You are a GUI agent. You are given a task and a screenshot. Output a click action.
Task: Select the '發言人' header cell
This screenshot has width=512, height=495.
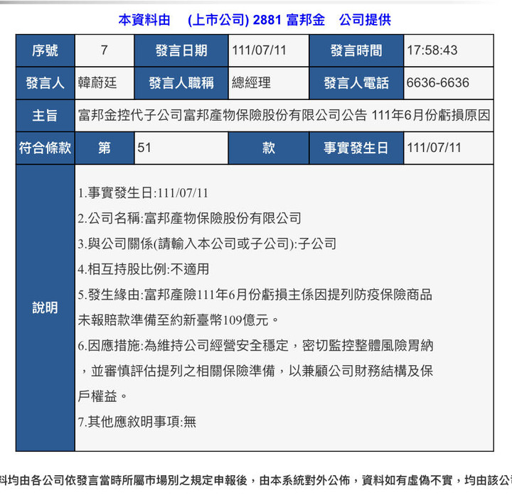45,83
